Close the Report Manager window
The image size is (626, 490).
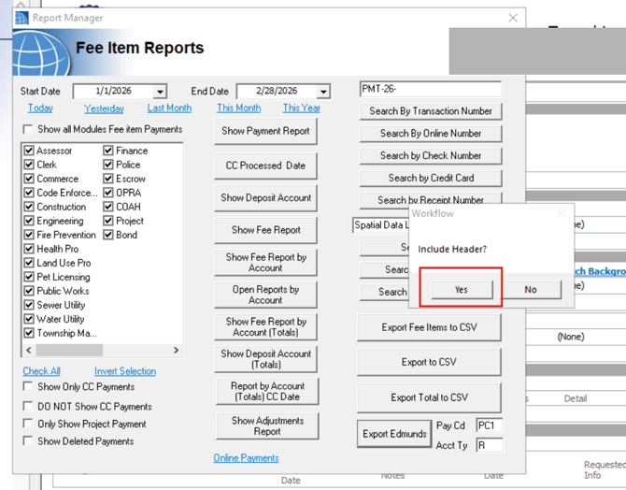[x=512, y=18]
